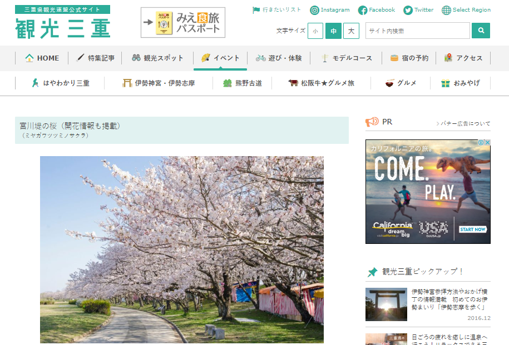Click the walking figure icon beside はやわかり三重
The height and width of the screenshot is (345, 509).
(x=35, y=83)
